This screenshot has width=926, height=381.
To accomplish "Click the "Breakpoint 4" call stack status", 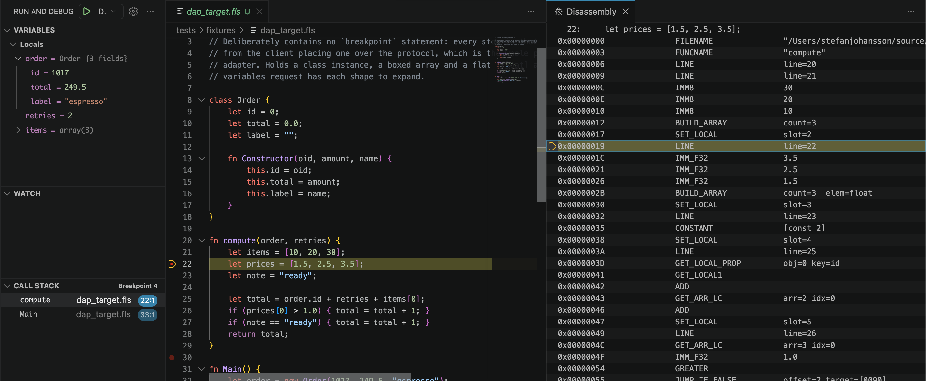I will coord(138,286).
